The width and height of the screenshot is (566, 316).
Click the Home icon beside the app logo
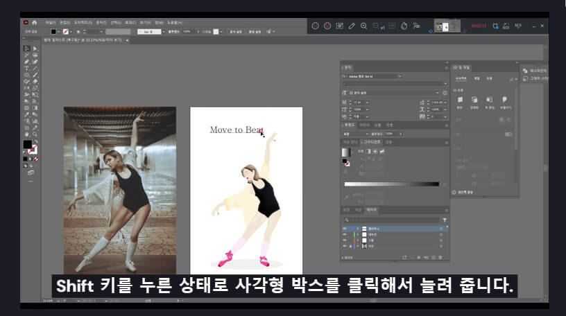click(x=34, y=22)
